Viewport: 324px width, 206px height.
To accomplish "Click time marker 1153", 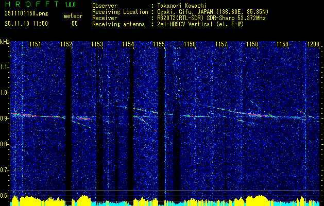I will click(97, 44).
